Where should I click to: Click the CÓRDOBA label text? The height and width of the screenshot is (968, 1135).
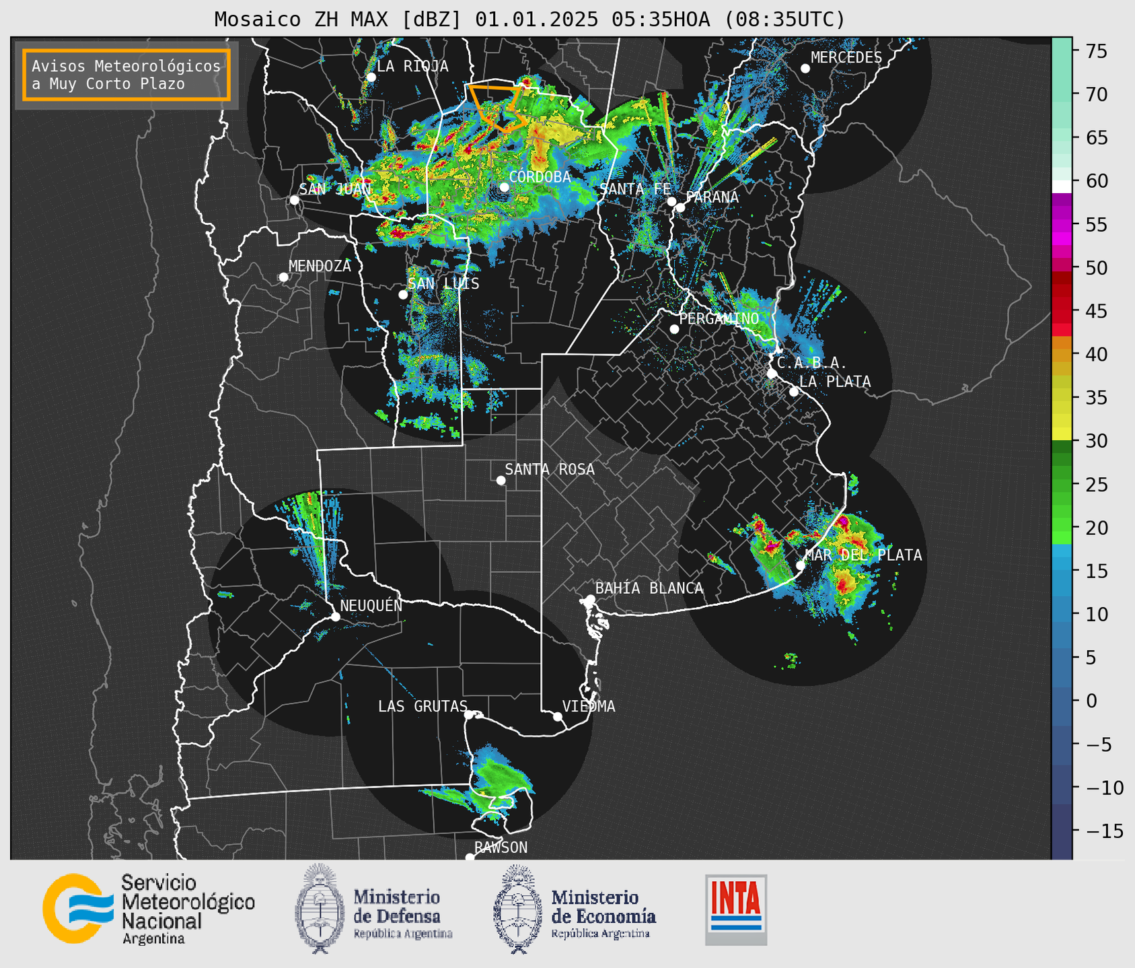(x=540, y=177)
